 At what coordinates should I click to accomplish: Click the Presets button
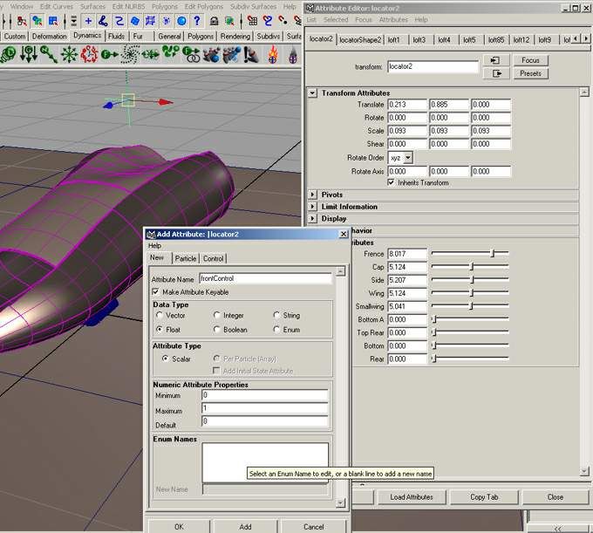pos(530,73)
